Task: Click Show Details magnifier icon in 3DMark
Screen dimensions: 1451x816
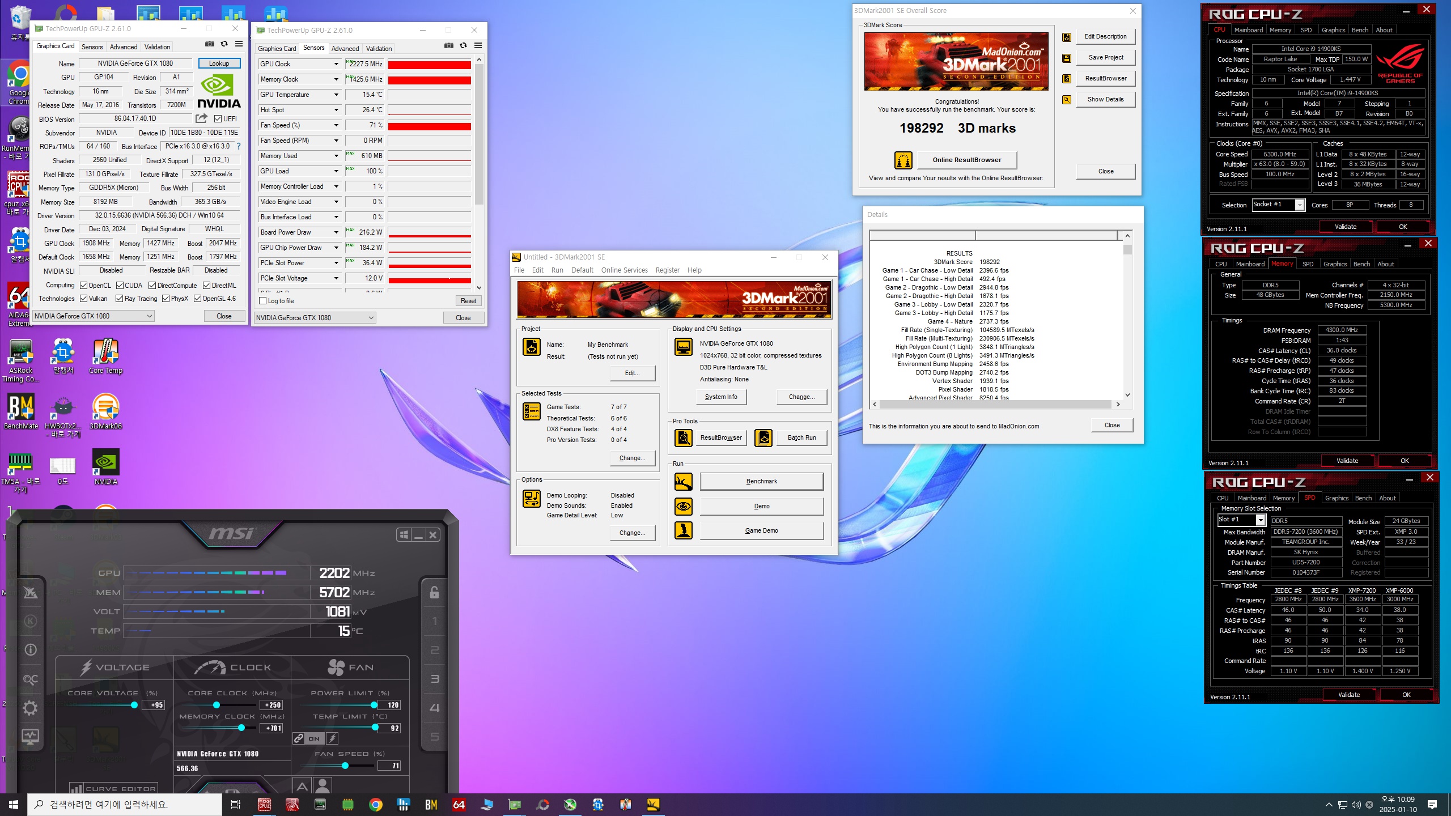Action: coord(1067,100)
